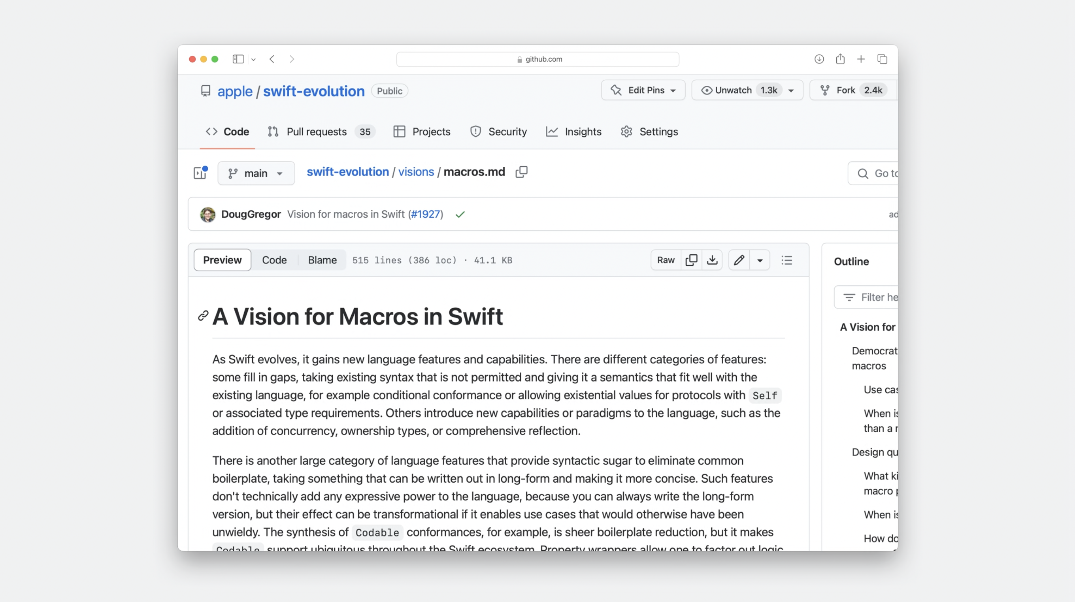Download the raw file icon
The width and height of the screenshot is (1075, 602).
712,260
